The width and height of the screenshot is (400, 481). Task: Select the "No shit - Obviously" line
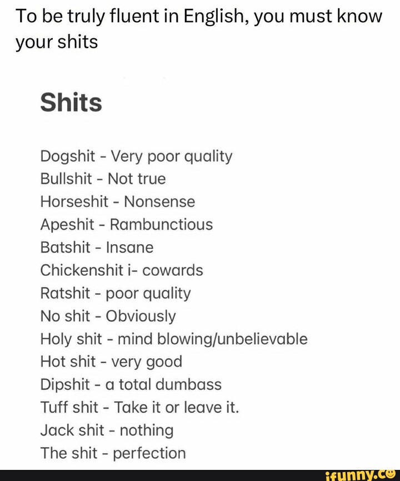(x=108, y=316)
